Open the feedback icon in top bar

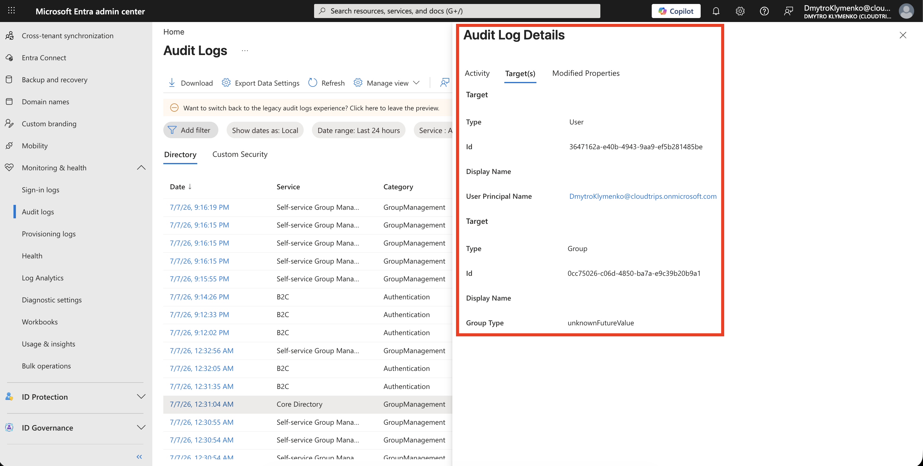tap(788, 11)
